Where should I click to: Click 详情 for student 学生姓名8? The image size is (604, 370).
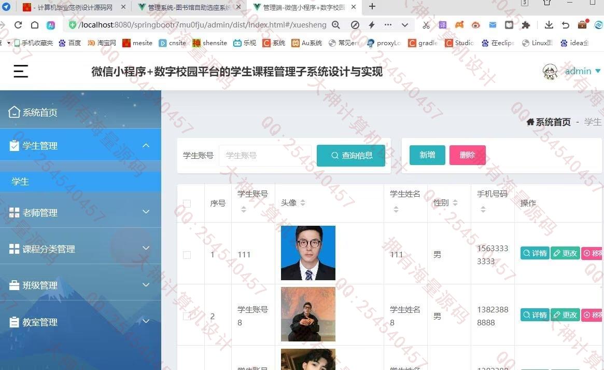pyautogui.click(x=535, y=315)
